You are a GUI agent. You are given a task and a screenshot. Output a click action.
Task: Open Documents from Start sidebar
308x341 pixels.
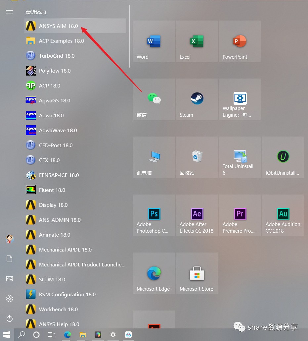pos(10,259)
